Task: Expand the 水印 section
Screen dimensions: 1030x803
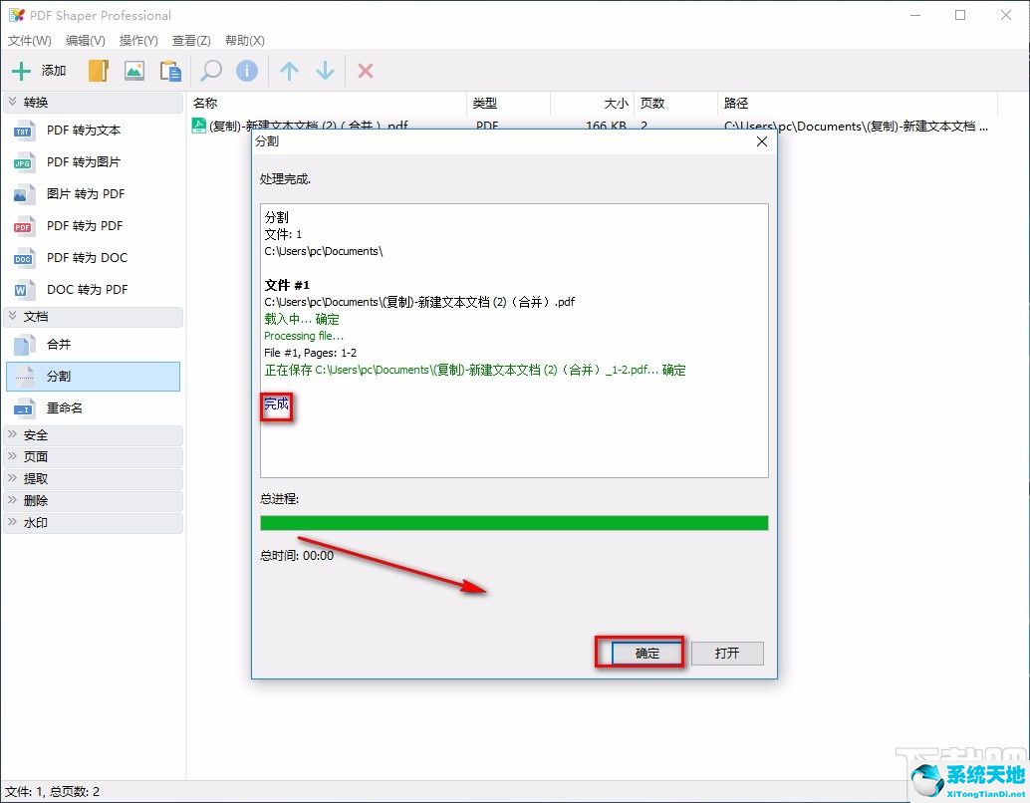Action: pyautogui.click(x=13, y=522)
